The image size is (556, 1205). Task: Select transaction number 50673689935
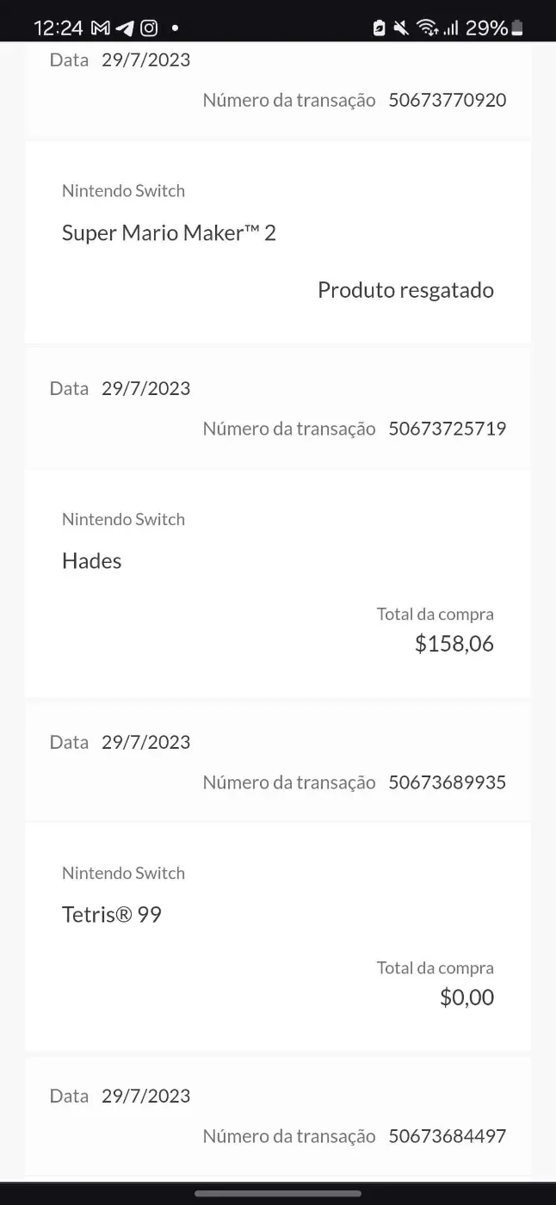pyautogui.click(x=448, y=782)
